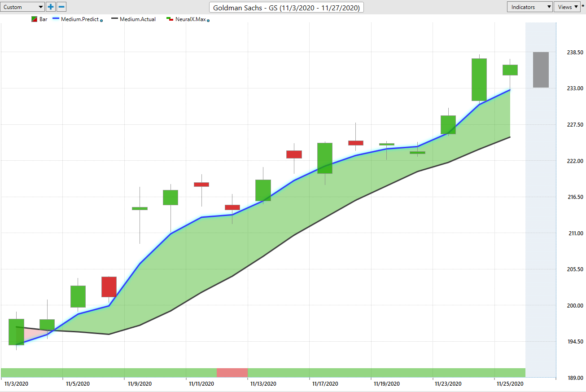
Task: Click the 11/17/2020 date axis label
Action: (x=325, y=384)
